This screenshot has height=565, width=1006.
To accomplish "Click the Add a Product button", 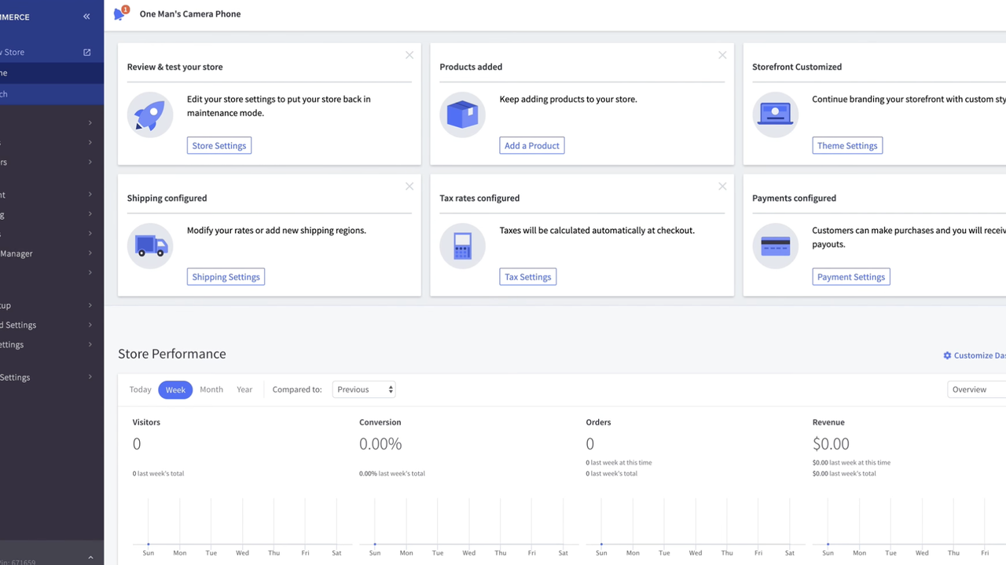I will [531, 145].
